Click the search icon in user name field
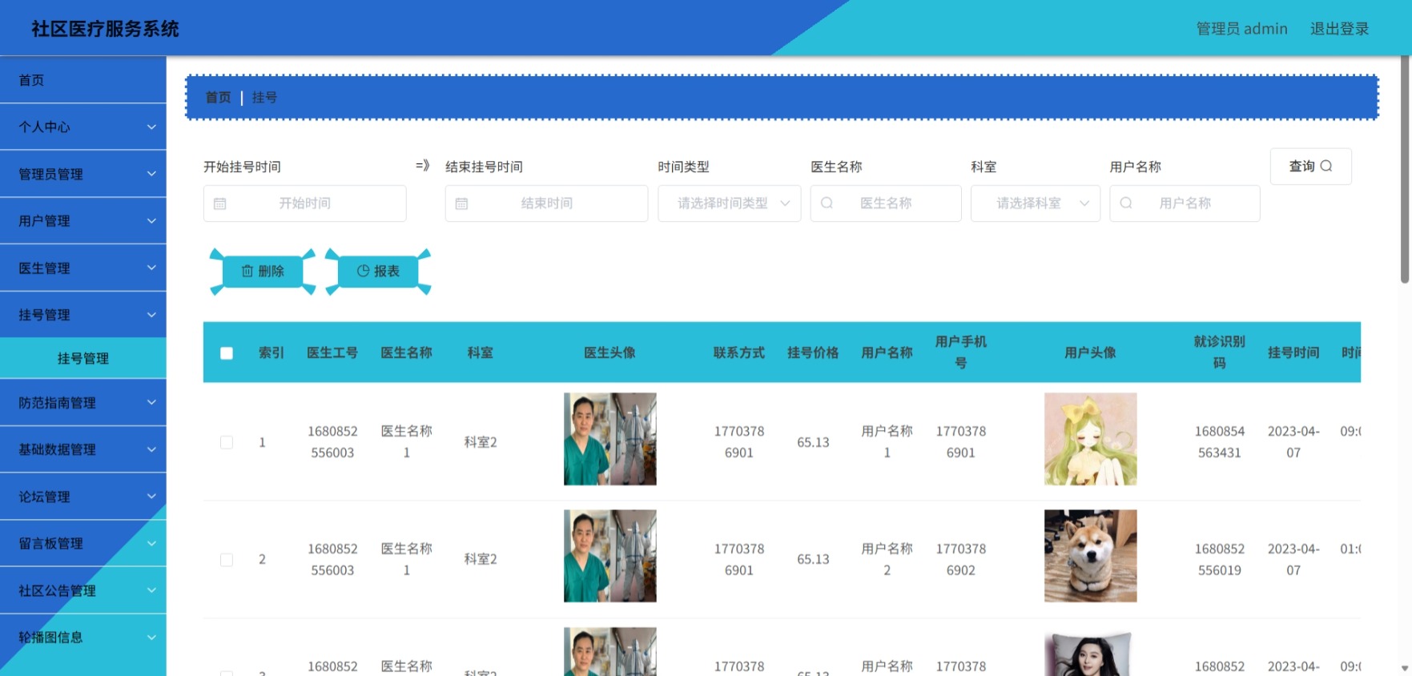The image size is (1412, 676). [1125, 203]
